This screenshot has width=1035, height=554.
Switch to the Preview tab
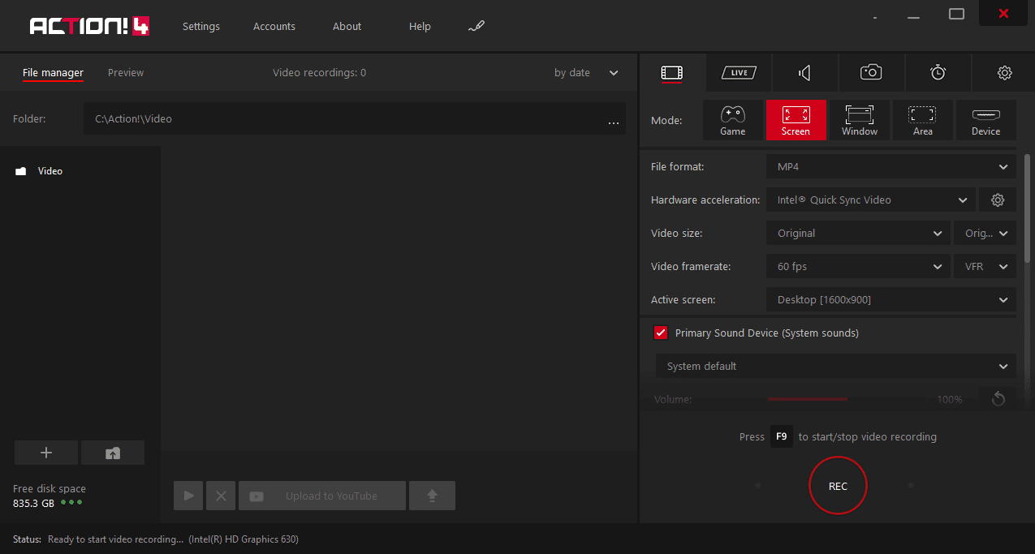click(x=126, y=73)
